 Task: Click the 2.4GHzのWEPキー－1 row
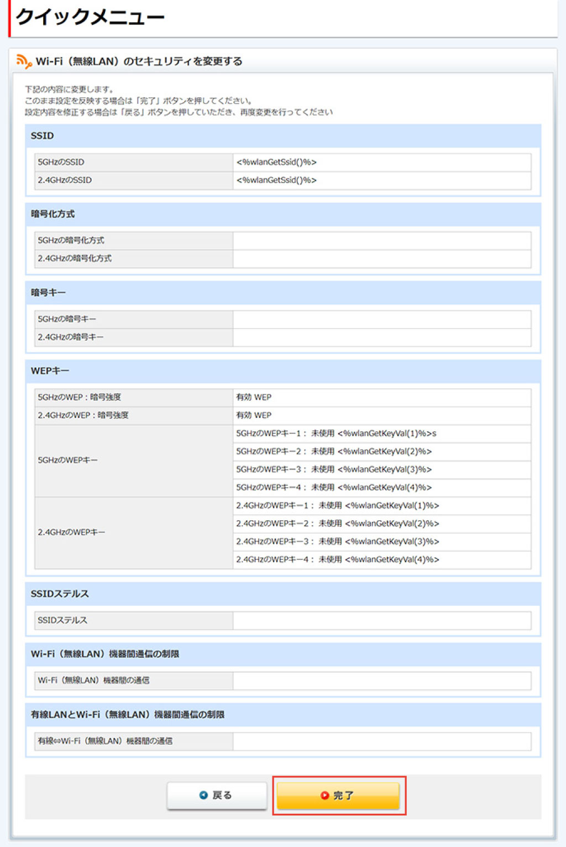[x=382, y=506]
